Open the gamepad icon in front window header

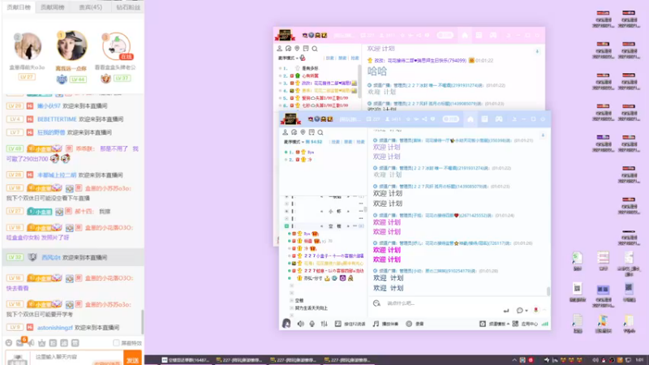click(499, 119)
